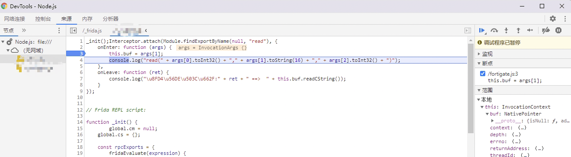Collapse the (无网域) tree node
Image resolution: width=571 pixels, height=157 pixels.
[8, 50]
